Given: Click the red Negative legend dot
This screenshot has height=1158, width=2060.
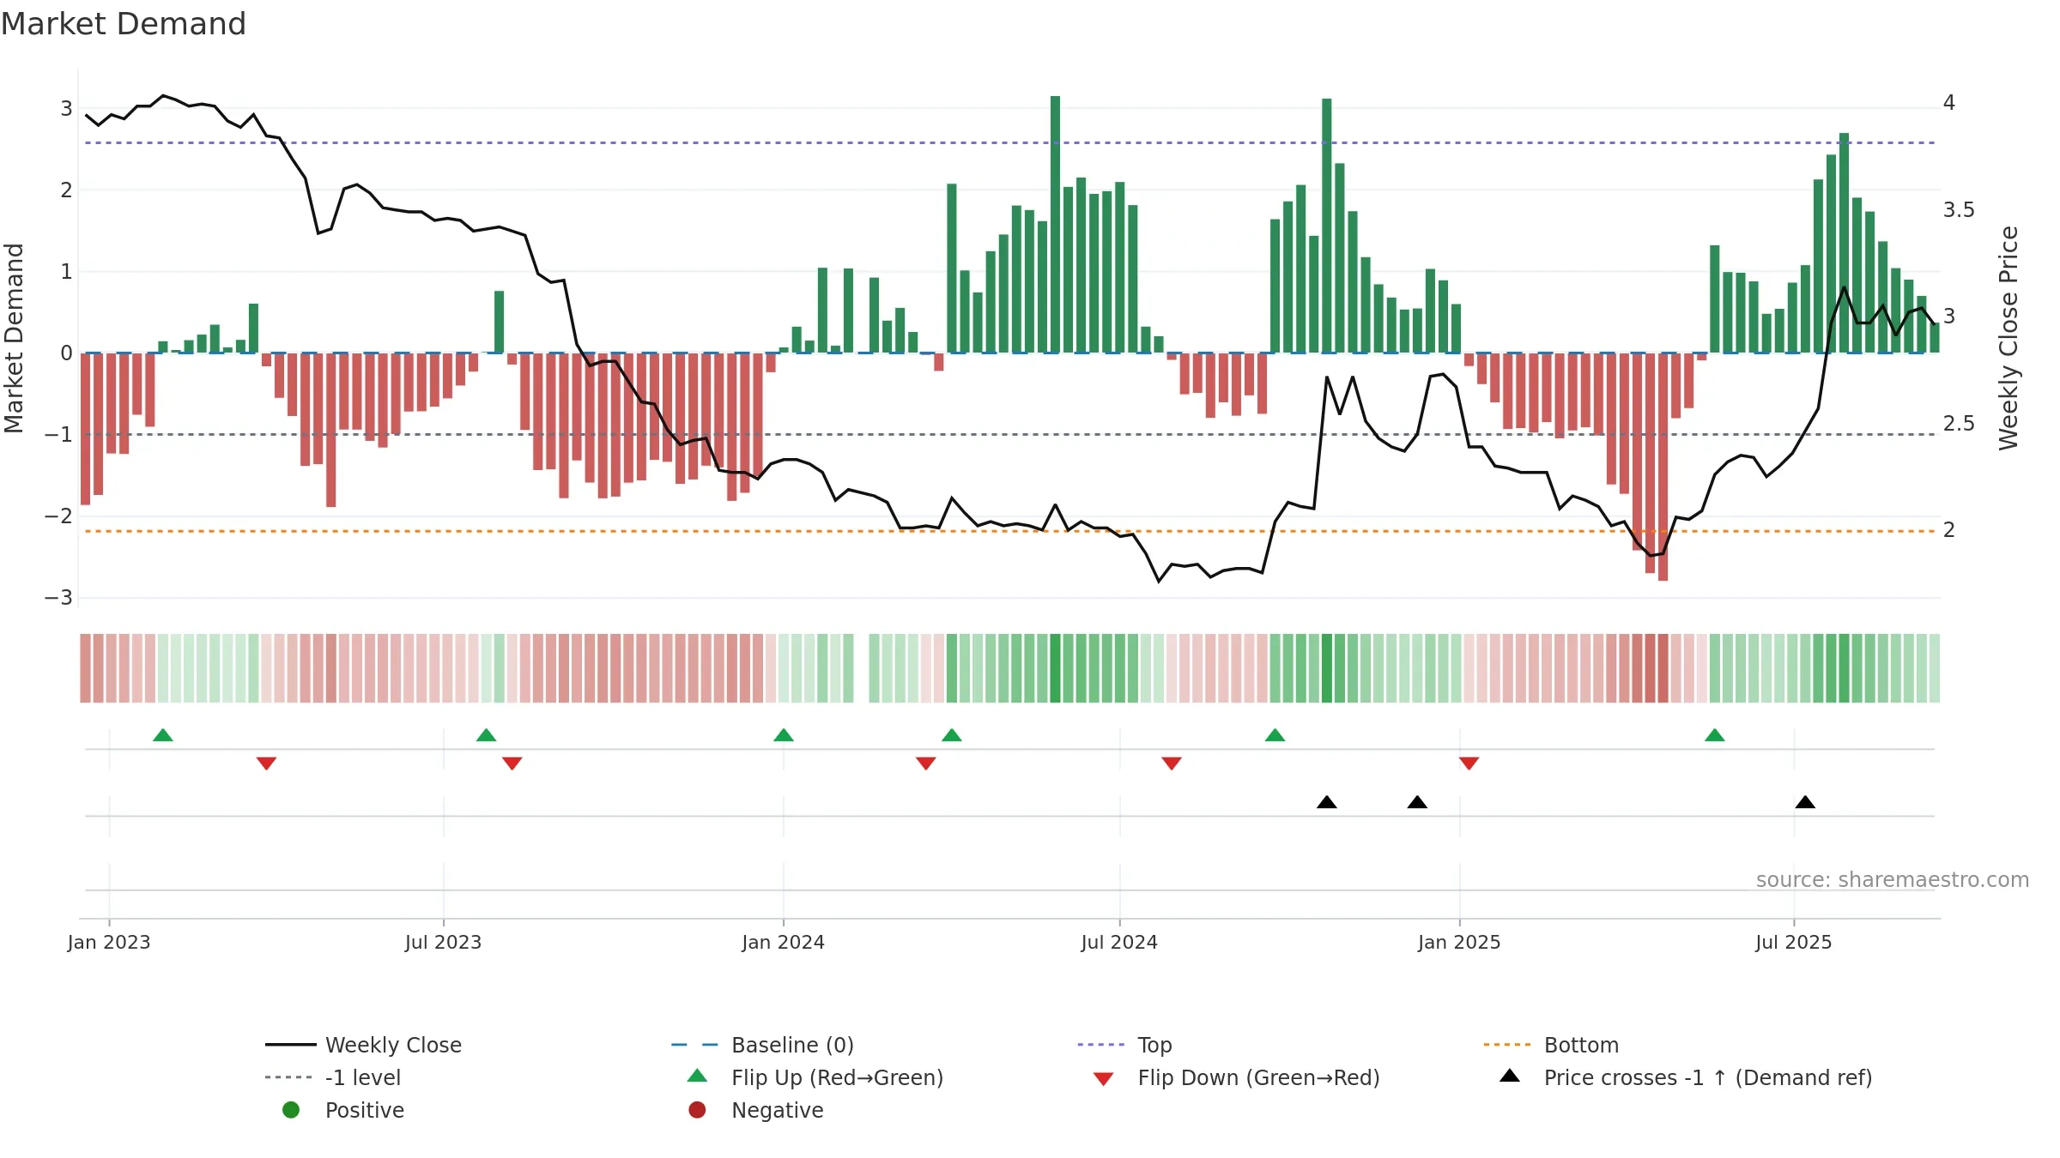Looking at the screenshot, I should click(697, 1110).
